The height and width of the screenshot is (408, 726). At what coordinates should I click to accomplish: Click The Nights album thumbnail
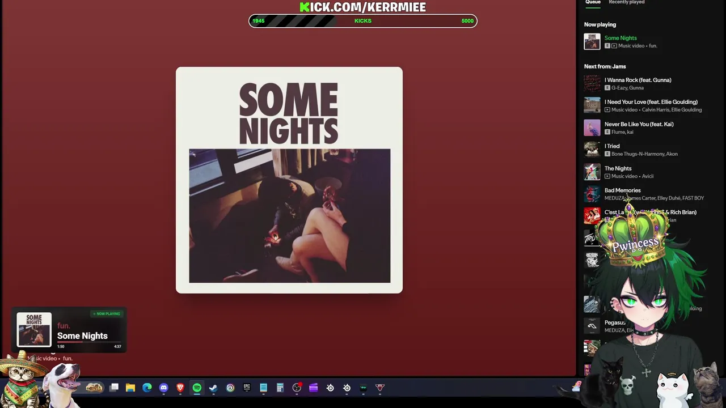(x=592, y=172)
